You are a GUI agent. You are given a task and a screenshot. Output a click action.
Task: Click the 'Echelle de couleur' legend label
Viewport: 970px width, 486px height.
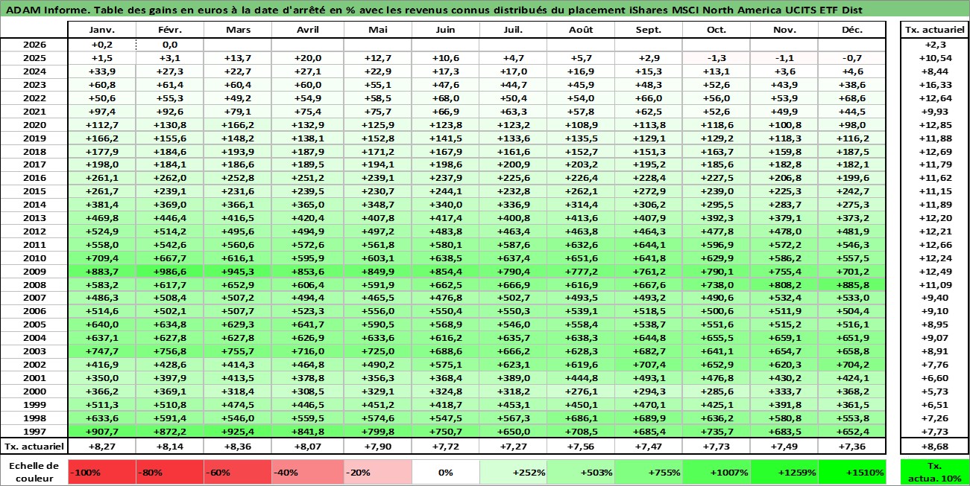pos(34,472)
